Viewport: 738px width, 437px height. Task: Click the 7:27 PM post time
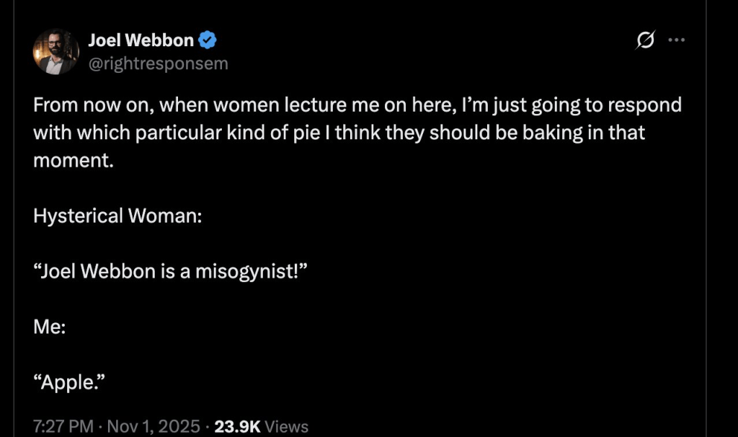pos(63,426)
